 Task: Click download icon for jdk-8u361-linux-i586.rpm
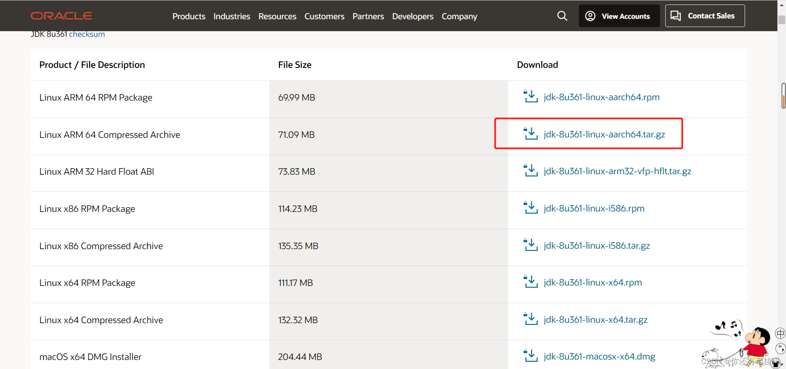click(x=531, y=208)
